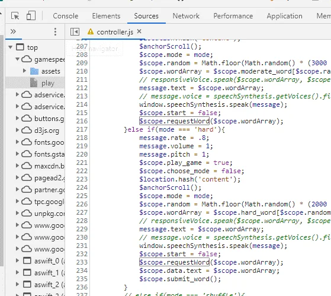Select the Sources tab
The image size is (331, 296).
(146, 16)
